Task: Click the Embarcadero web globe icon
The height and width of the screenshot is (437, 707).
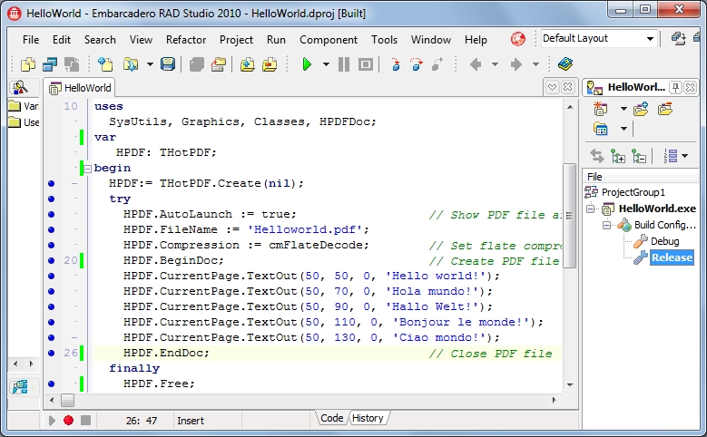Action: click(x=518, y=39)
